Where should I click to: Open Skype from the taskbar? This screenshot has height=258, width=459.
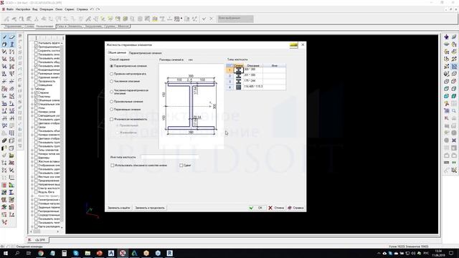point(76,253)
